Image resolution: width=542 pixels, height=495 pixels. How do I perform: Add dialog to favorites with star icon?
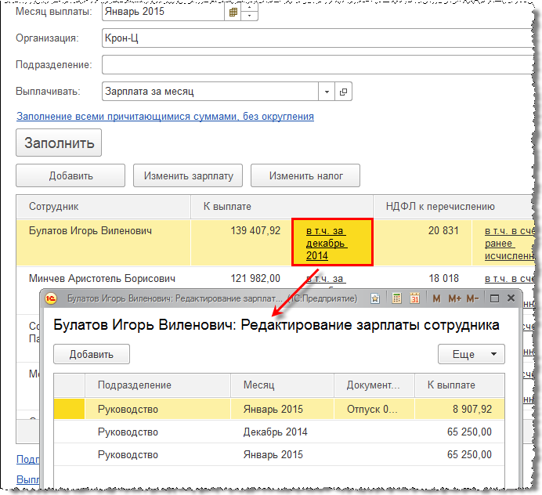pos(375,298)
